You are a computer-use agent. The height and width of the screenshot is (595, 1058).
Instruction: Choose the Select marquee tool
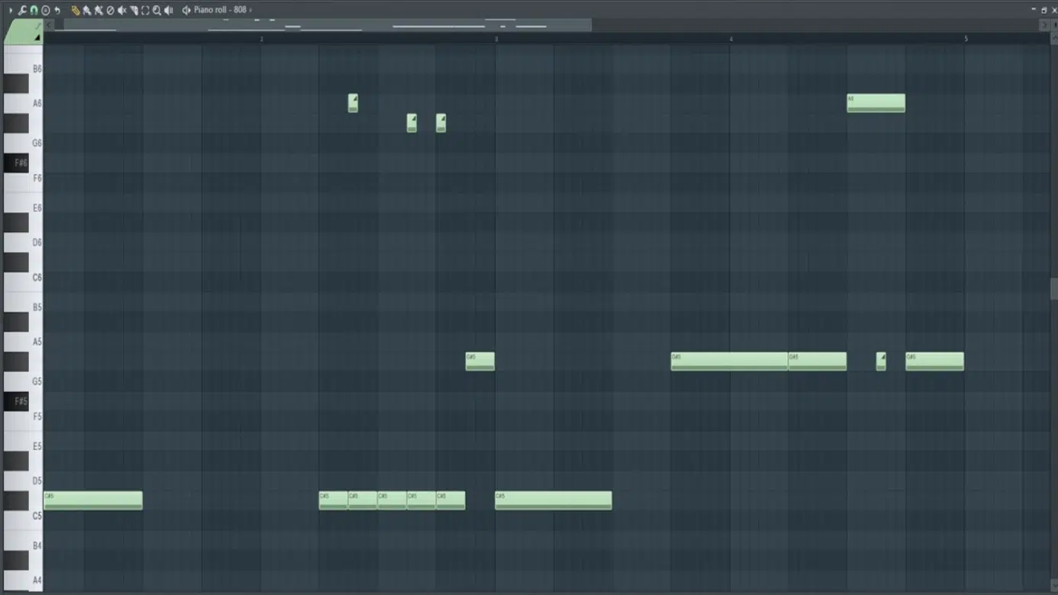[x=145, y=10]
